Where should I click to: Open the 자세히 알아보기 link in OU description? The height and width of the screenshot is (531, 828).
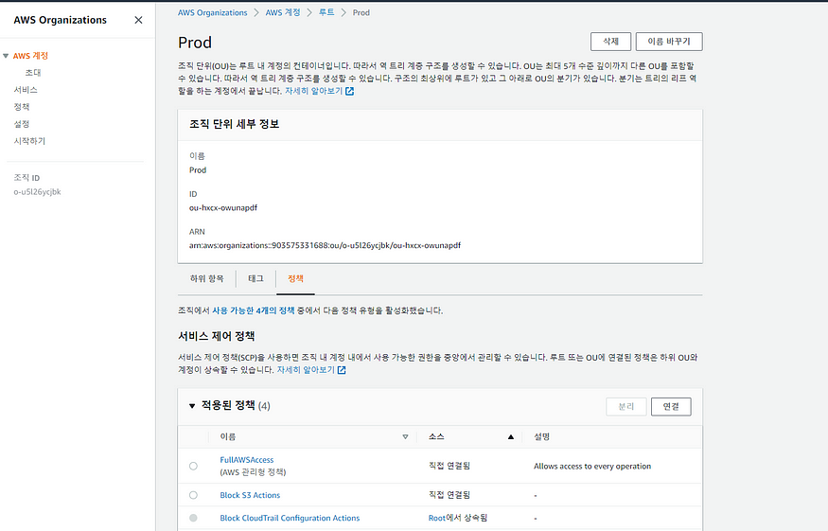313,91
